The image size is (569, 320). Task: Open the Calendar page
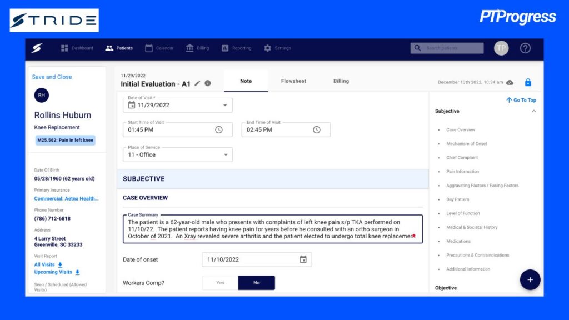(159, 48)
